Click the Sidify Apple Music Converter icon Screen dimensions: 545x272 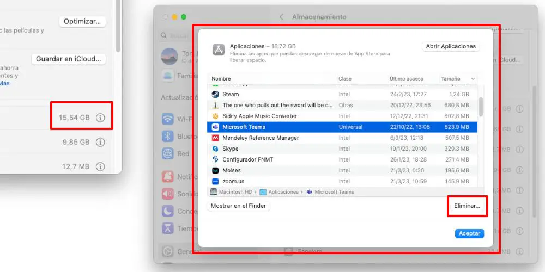(x=215, y=116)
